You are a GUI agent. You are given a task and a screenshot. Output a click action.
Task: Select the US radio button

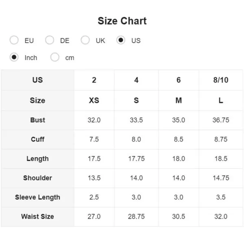click(x=121, y=40)
